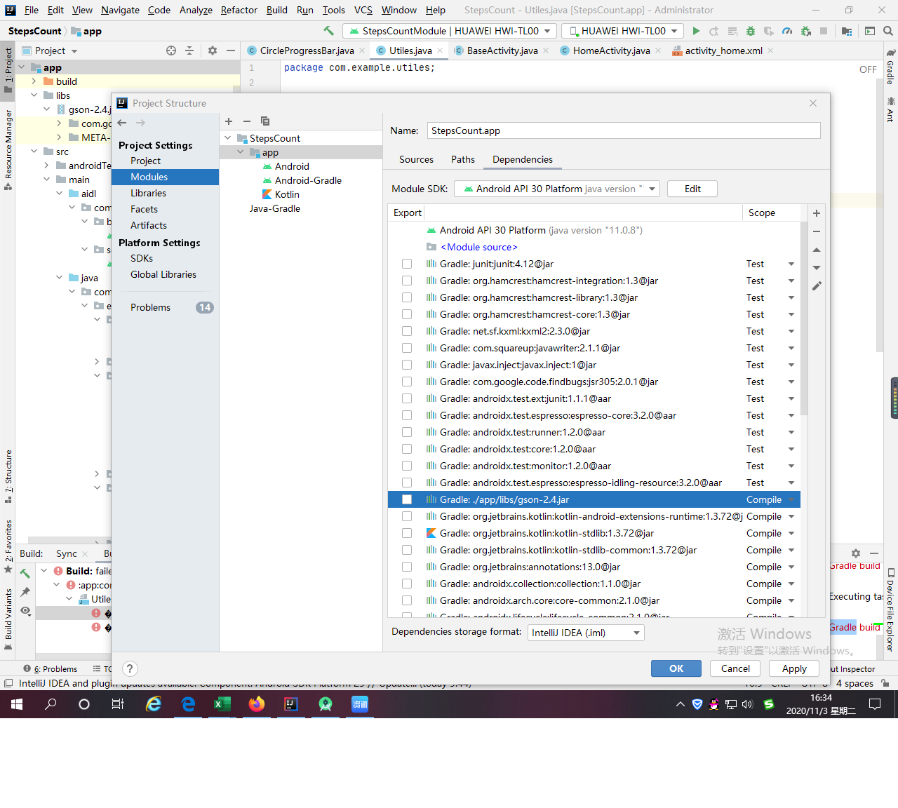Viewport: 898px width, 808px height.
Task: Click the module Name input field
Action: pos(624,130)
